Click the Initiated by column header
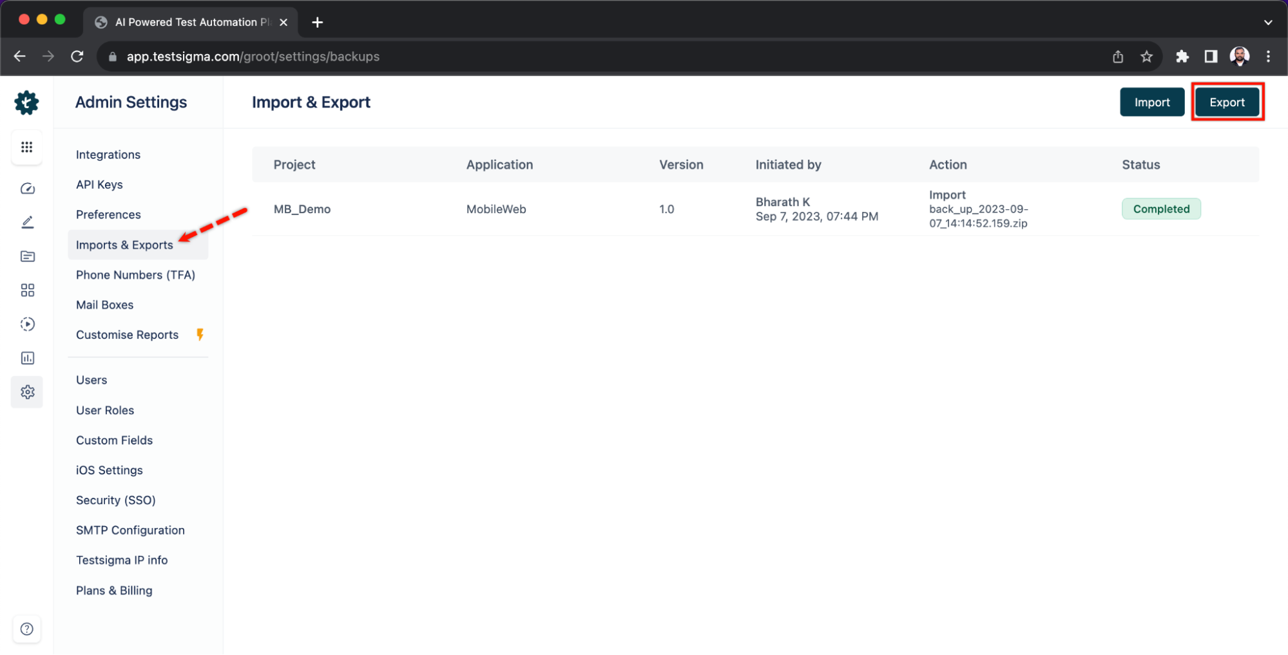The image size is (1288, 655). (x=788, y=165)
